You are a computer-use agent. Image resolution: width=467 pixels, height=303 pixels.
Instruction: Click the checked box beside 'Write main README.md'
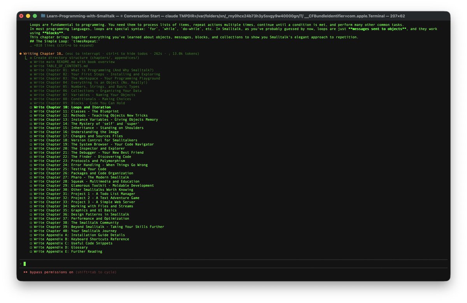click(31, 62)
